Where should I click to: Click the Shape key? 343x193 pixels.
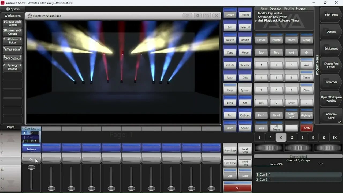pos(245,126)
